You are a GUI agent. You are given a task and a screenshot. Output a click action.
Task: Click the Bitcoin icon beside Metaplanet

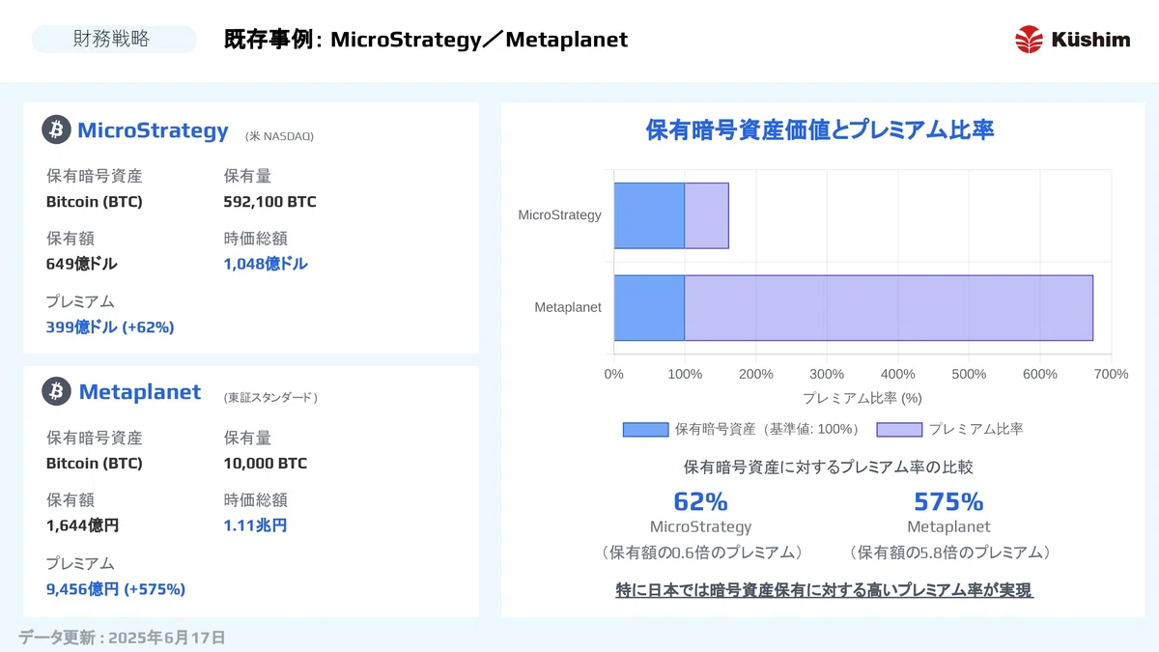[57, 391]
